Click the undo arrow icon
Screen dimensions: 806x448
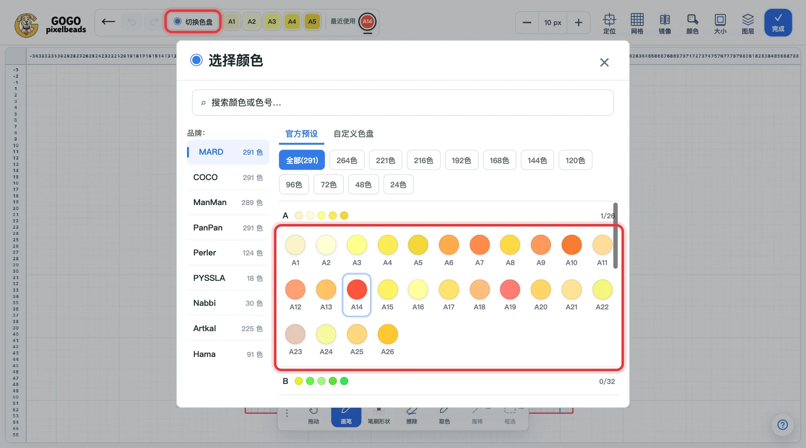(x=131, y=22)
